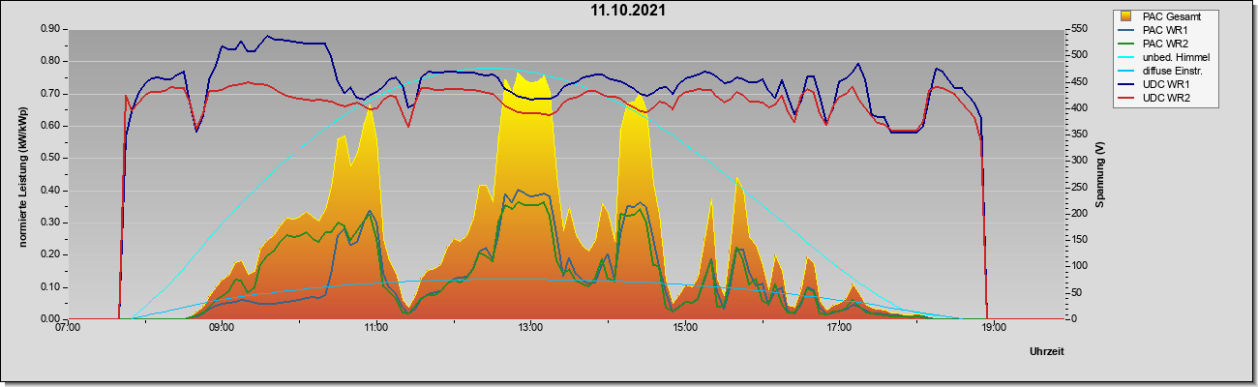Click the Spannung (V) axis title
This screenshot has width=1258, height=387.
point(1100,173)
